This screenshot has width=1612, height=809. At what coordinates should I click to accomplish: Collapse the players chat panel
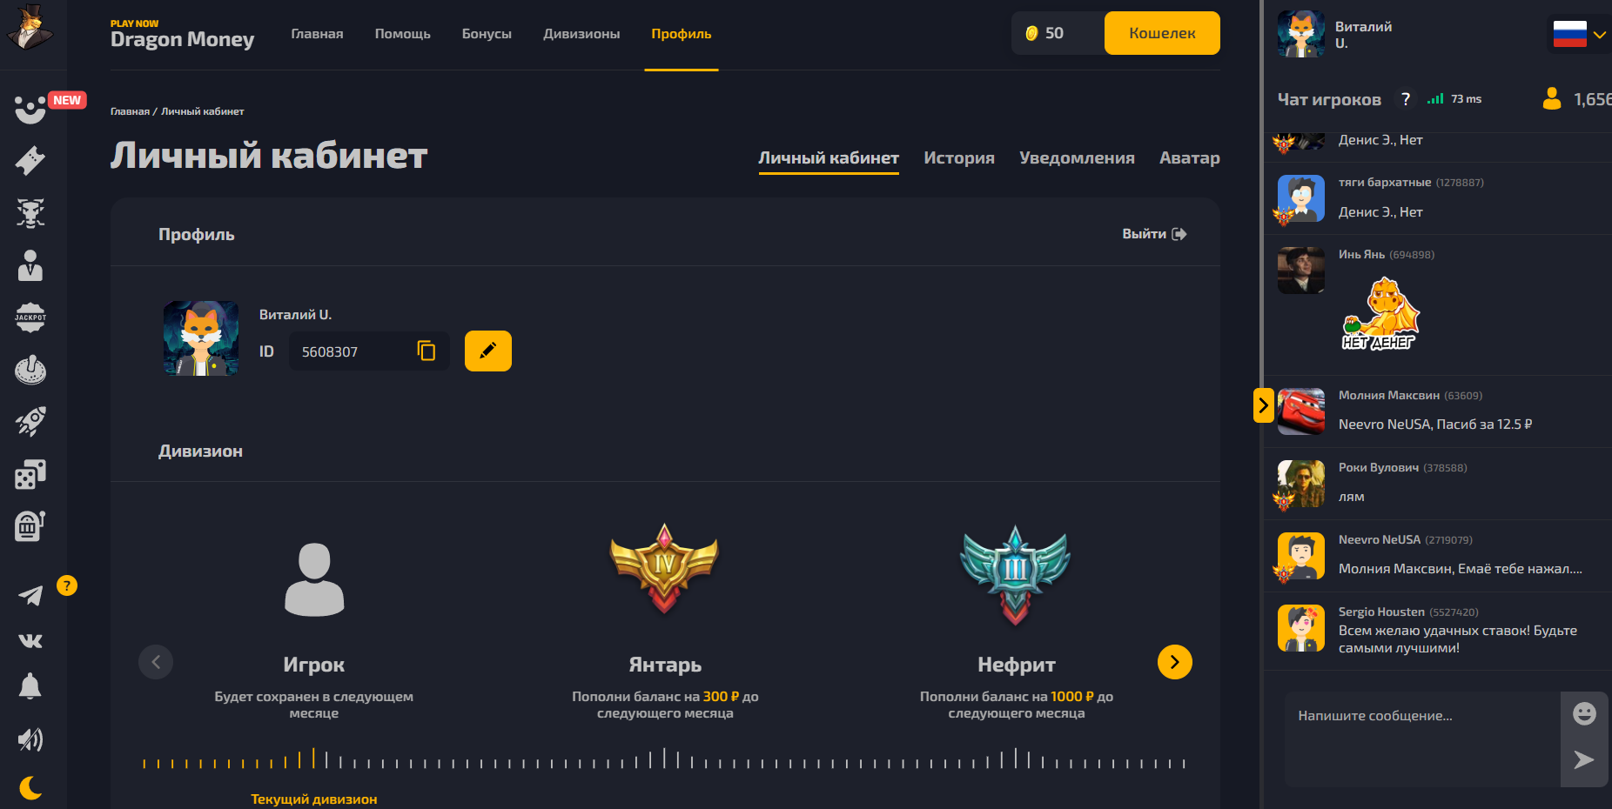(x=1264, y=405)
